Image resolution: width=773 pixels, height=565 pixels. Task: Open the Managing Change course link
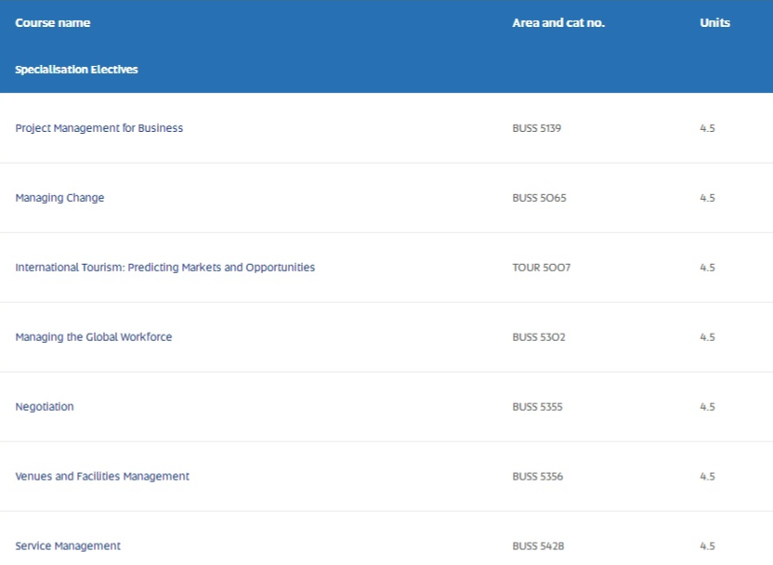(59, 198)
